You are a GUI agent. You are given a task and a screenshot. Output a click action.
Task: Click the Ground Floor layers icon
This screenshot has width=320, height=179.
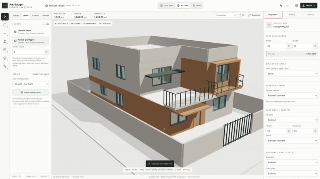[x=15, y=32]
